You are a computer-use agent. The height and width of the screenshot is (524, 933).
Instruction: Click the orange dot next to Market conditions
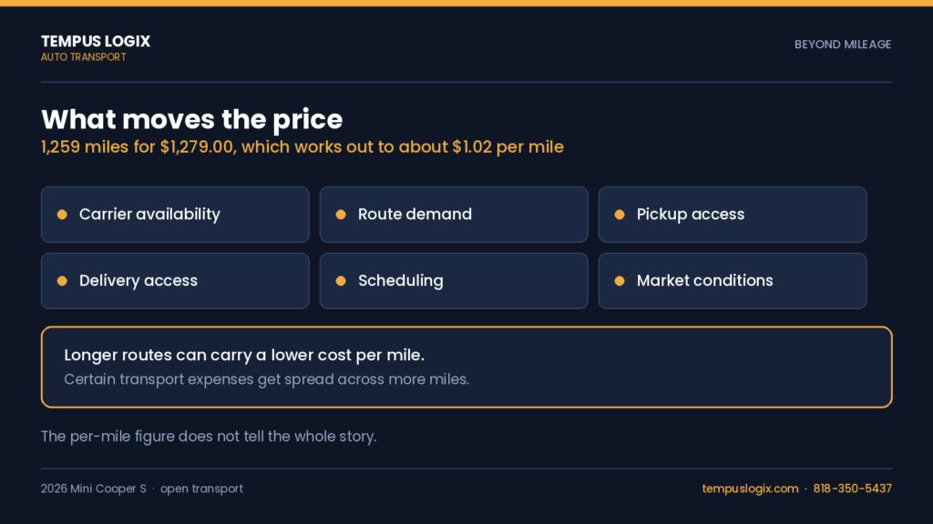pos(620,281)
